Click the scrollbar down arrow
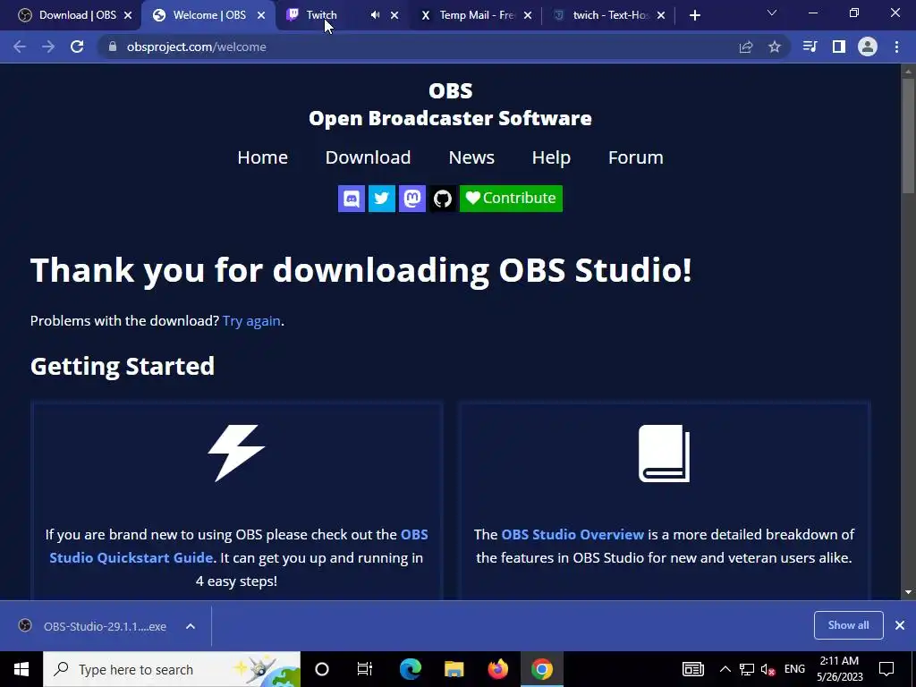 (x=908, y=592)
